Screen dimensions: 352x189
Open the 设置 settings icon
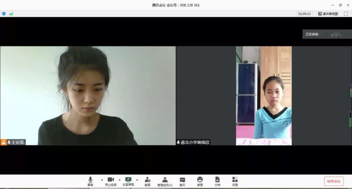pos(235,181)
